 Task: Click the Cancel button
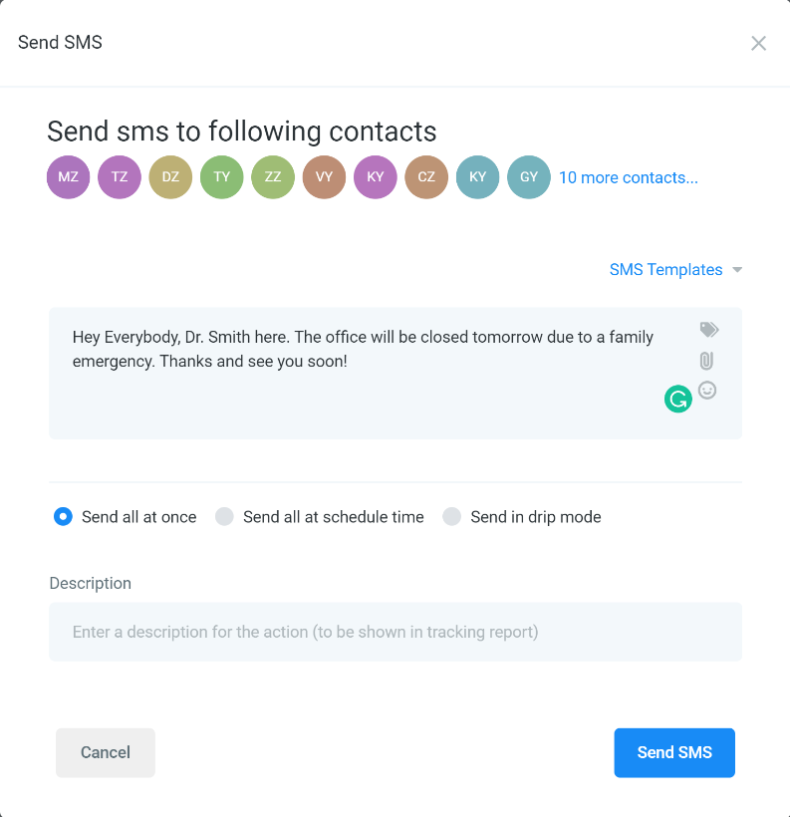[x=106, y=752]
